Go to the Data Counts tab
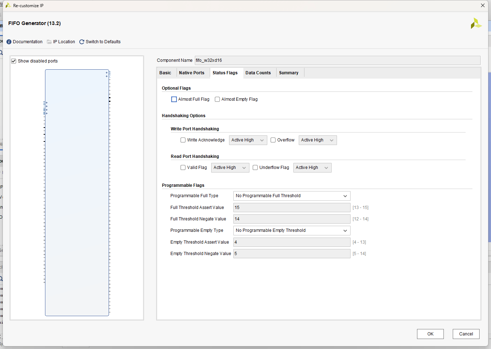Image resolution: width=491 pixels, height=349 pixels. 258,73
